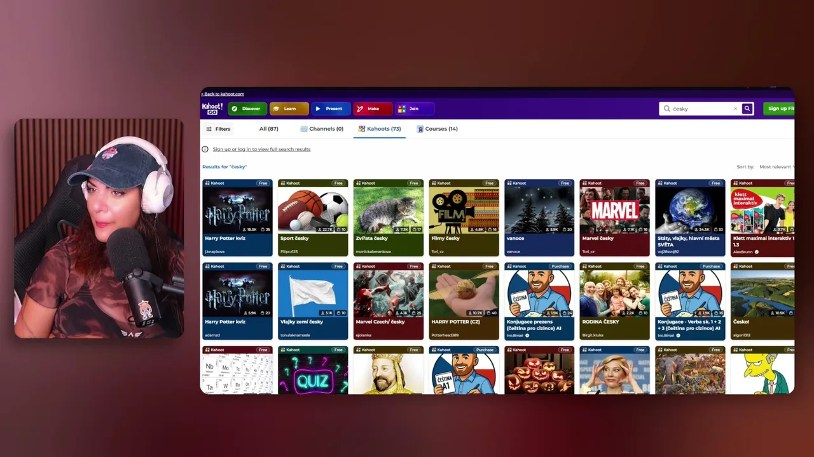Viewport: 814px width, 457px height.
Task: Open the Vlajky zemí česky flag thumbnail
Action: click(313, 293)
